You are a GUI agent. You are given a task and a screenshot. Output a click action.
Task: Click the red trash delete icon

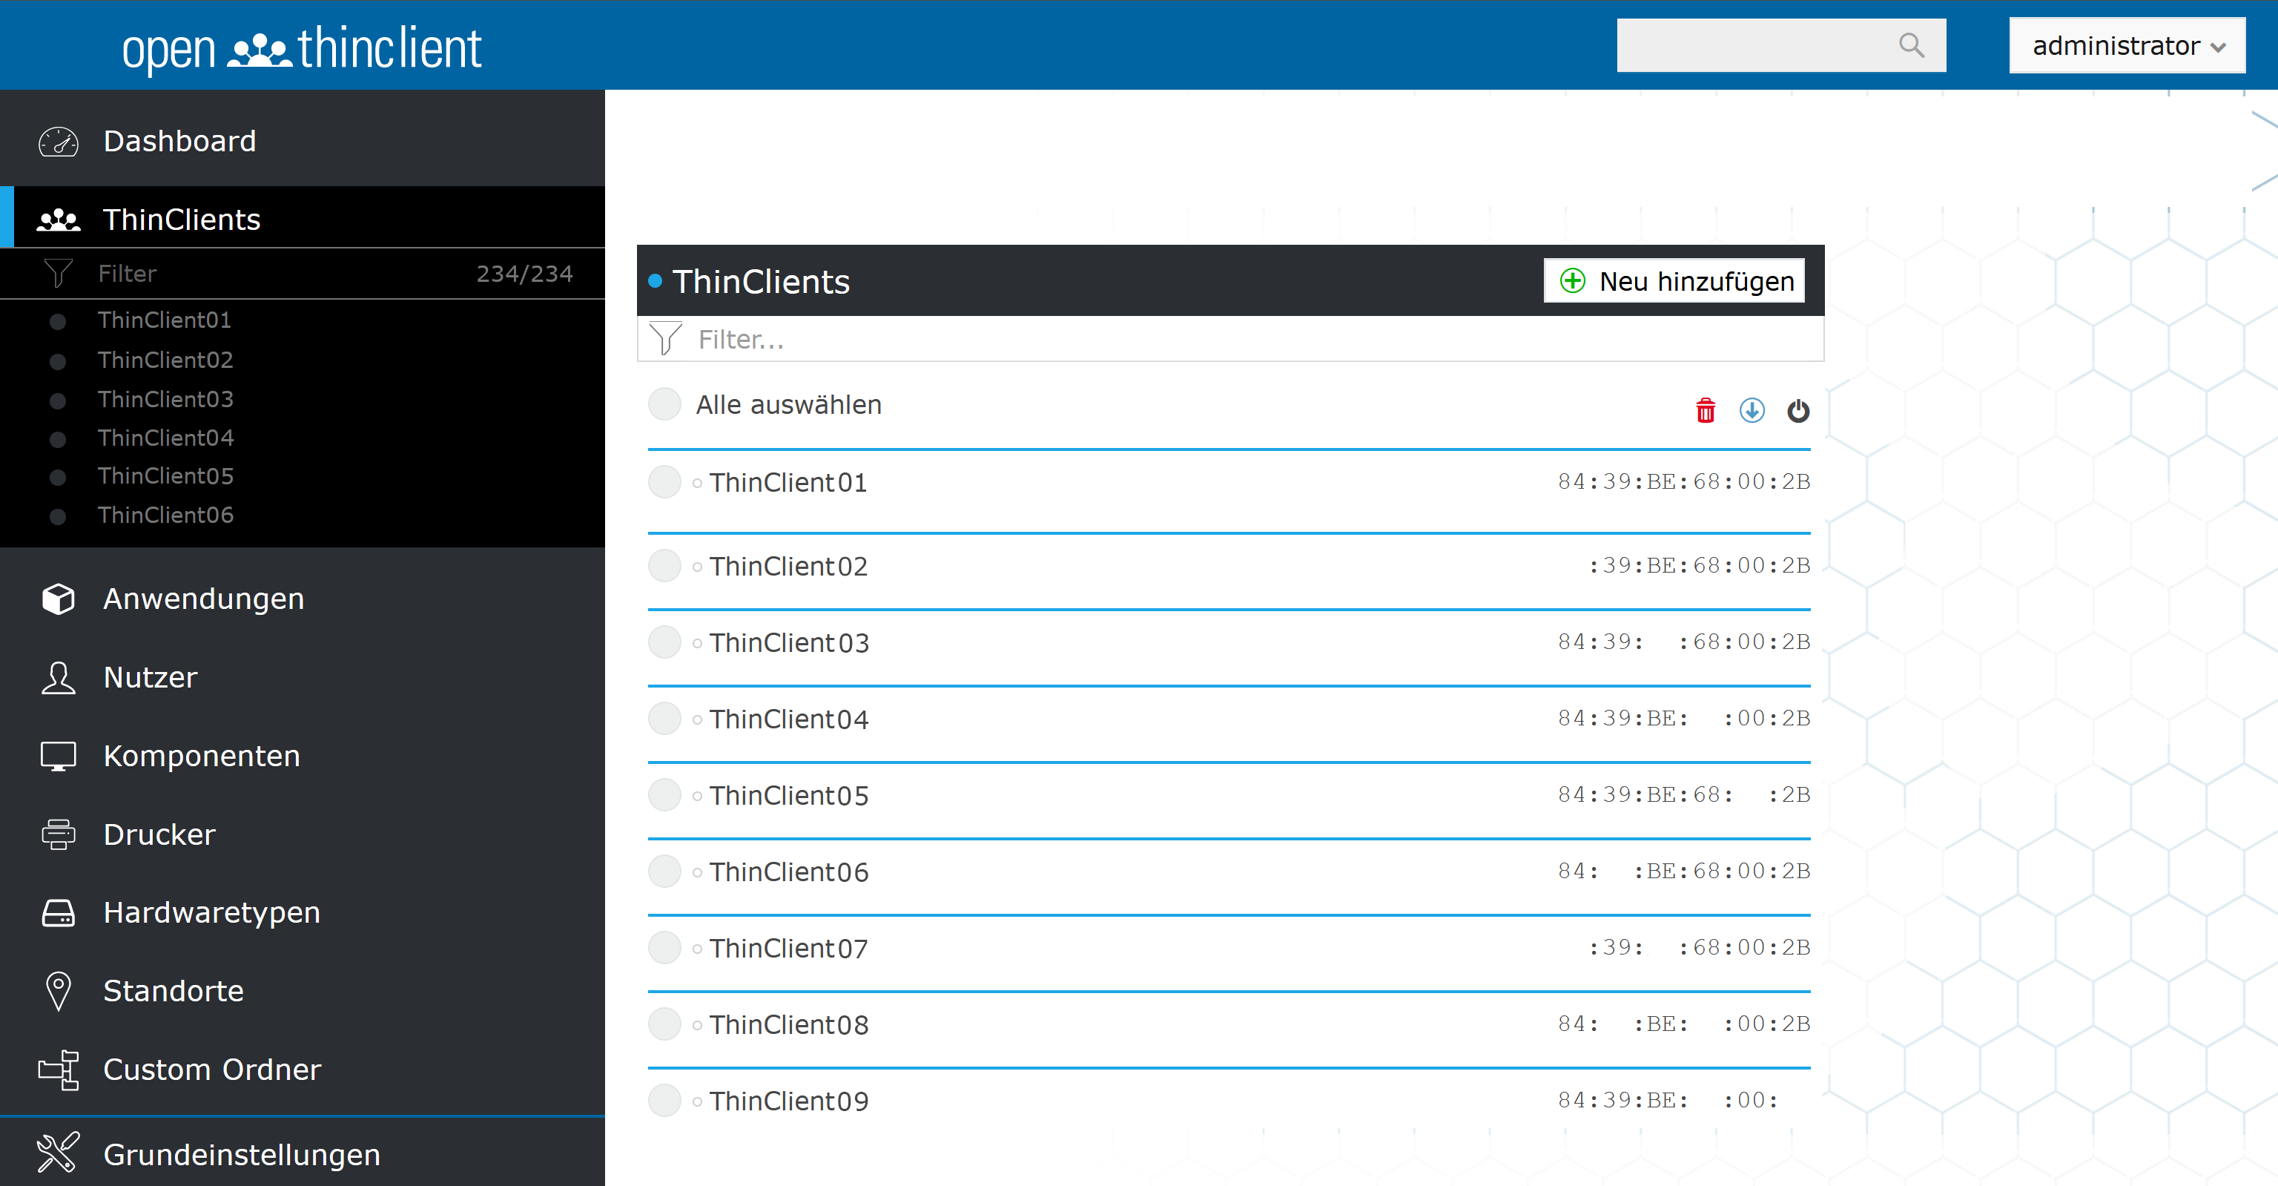click(1705, 410)
